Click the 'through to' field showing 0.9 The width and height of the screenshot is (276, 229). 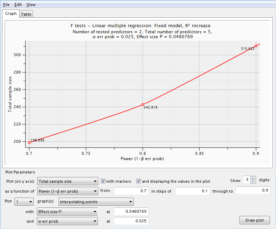coord(253,191)
